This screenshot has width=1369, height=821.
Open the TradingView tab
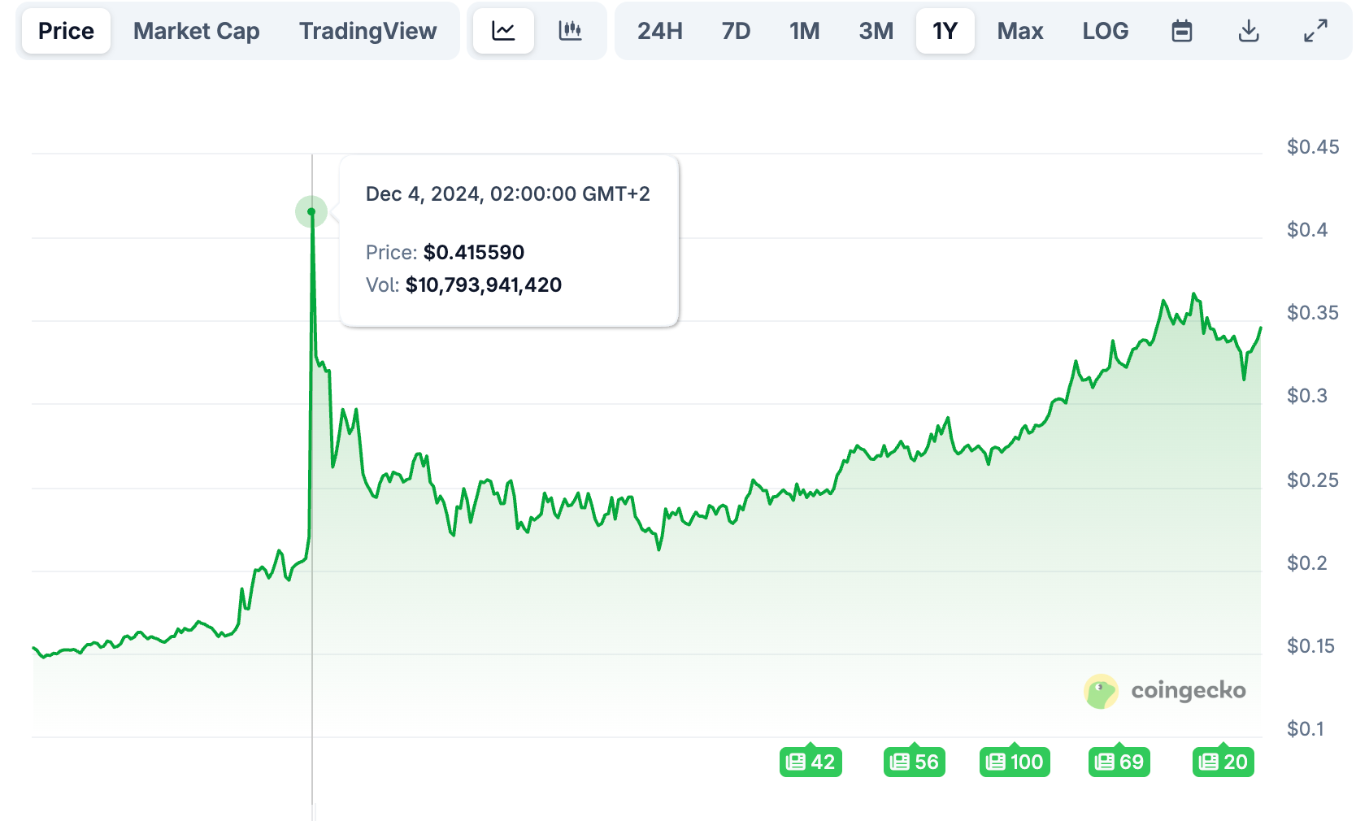[367, 31]
